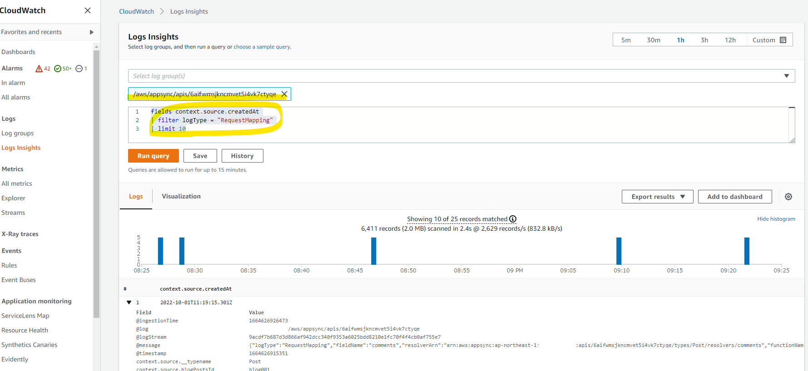
Task: Open Evidently sidebar link
Action: [15, 359]
